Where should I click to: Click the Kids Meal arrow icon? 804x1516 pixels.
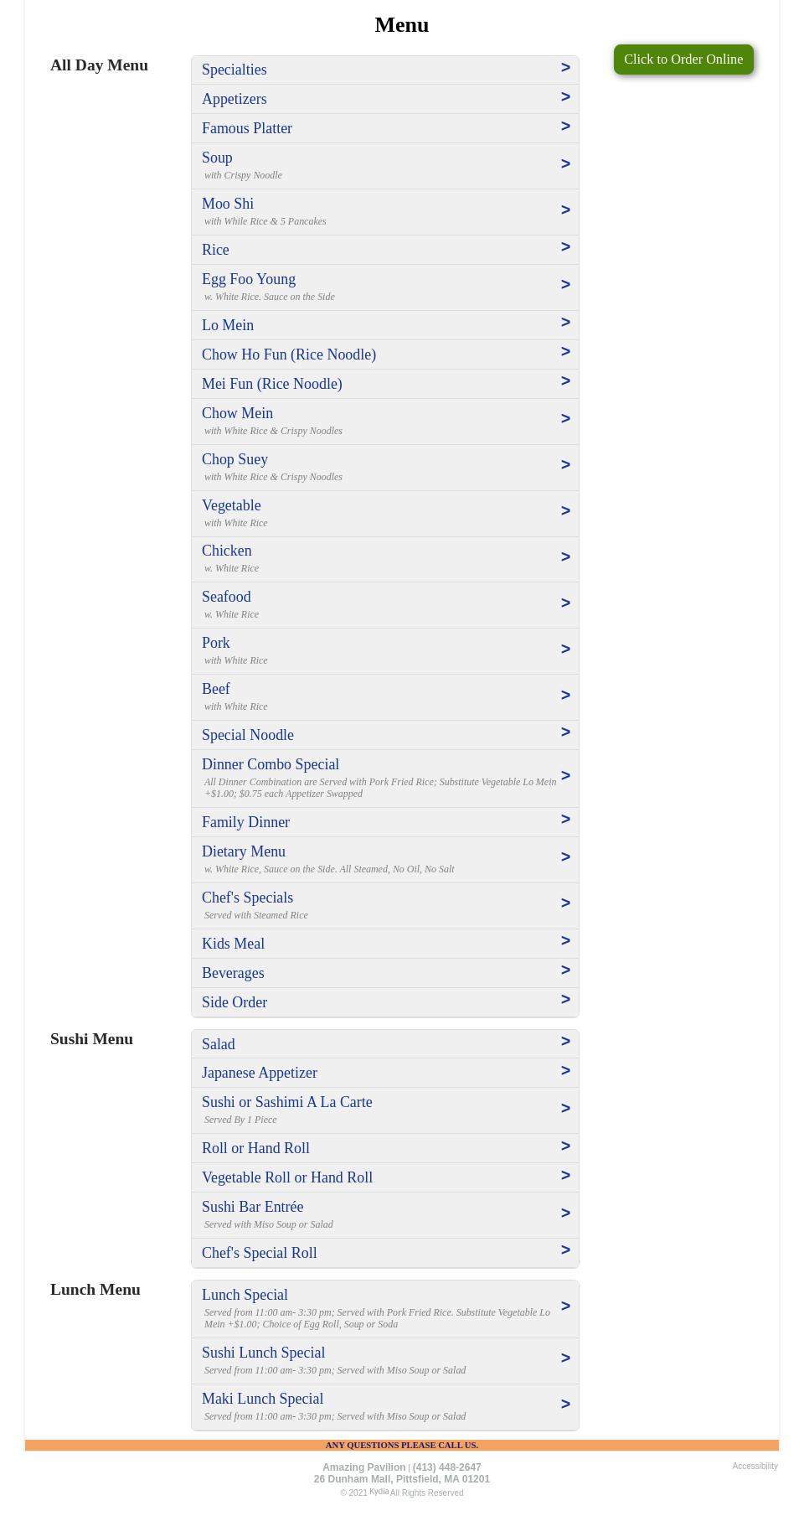565,941
